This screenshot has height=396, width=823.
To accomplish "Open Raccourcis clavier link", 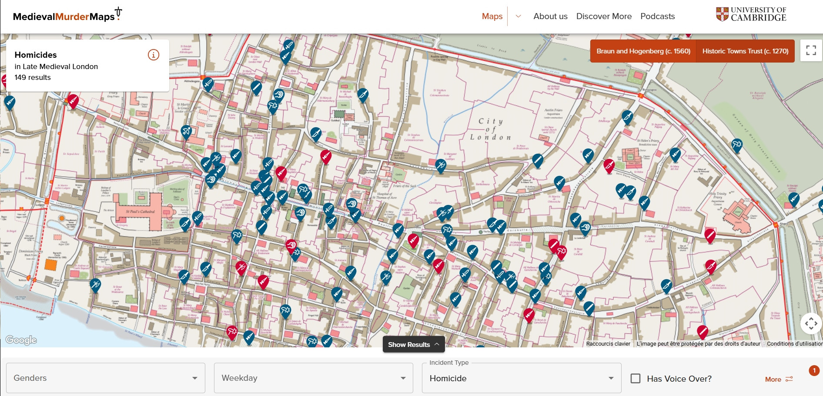I will 608,343.
